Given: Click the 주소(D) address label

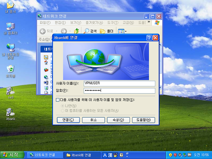Looking at the screenshot, I should 44,39.
